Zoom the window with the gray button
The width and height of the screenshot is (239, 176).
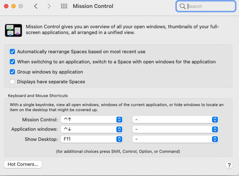point(21,6)
